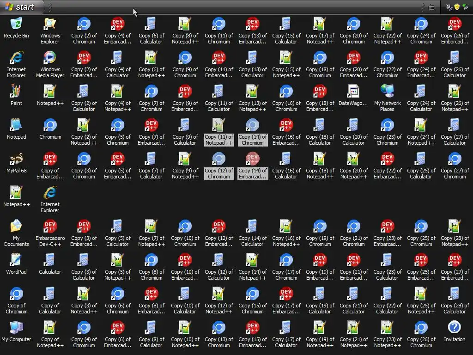This screenshot has height=355, width=473.
Task: Select Copy (26) of Embarcad... icon
Action: (455, 31)
